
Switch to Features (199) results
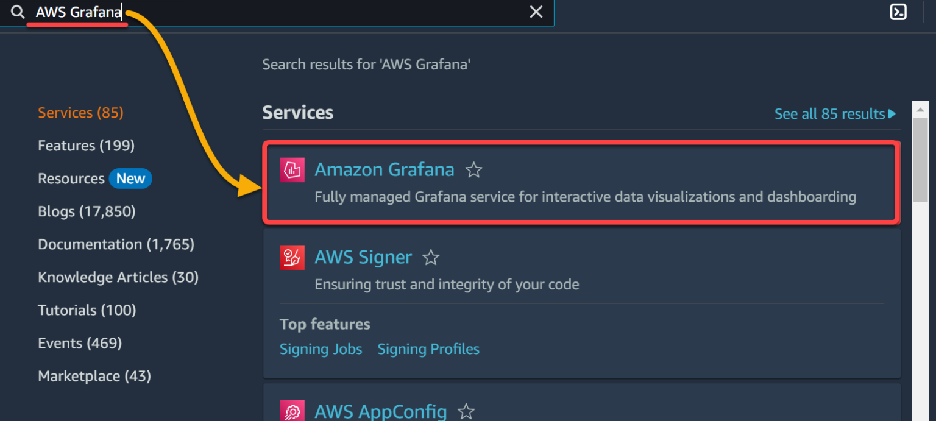click(x=86, y=145)
